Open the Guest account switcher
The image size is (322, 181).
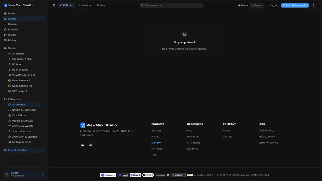tap(24, 174)
